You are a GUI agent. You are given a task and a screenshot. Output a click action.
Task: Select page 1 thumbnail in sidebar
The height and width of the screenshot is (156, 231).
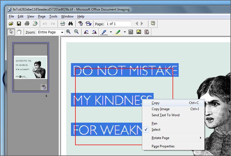[x=31, y=67]
